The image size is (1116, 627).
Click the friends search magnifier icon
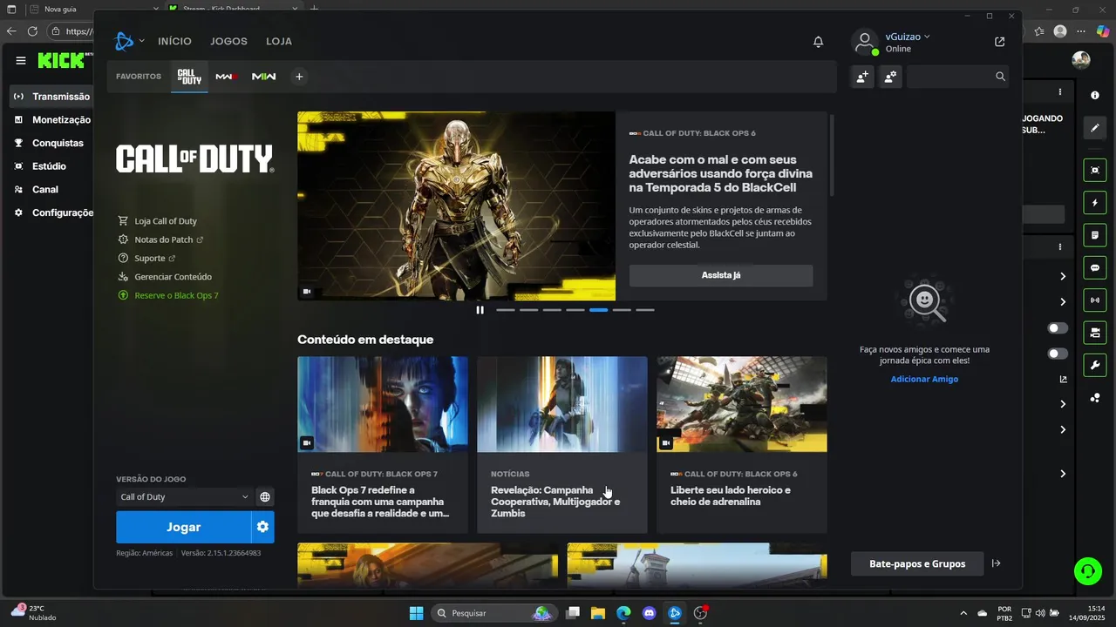[x=1000, y=77]
